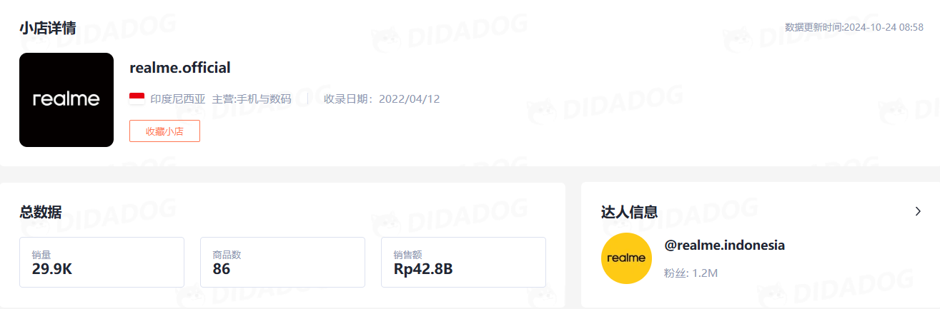Viewport: 940px width, 309px height.
Task: Open the realme.official shop title
Action: (x=180, y=68)
